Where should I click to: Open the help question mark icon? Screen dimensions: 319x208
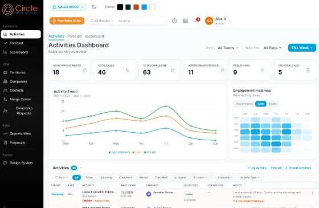pos(174,21)
